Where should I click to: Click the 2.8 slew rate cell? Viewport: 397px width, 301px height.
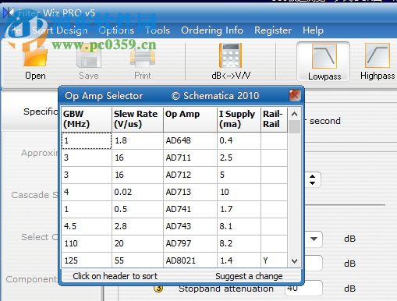137,226
